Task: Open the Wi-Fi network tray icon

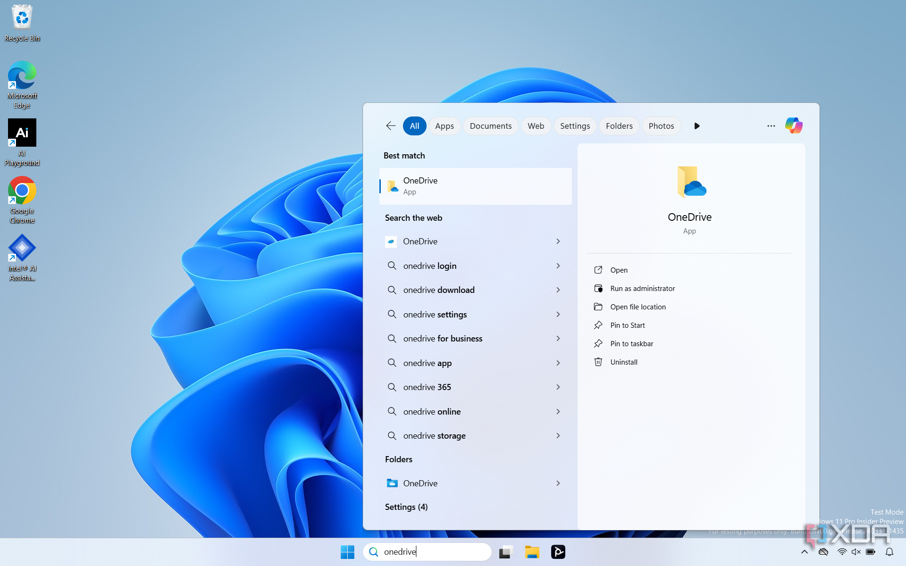Action: pyautogui.click(x=842, y=552)
